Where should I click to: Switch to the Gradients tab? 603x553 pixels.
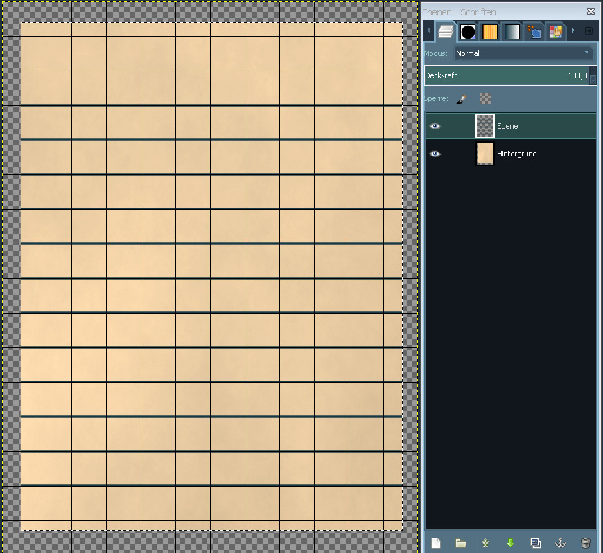tap(512, 32)
